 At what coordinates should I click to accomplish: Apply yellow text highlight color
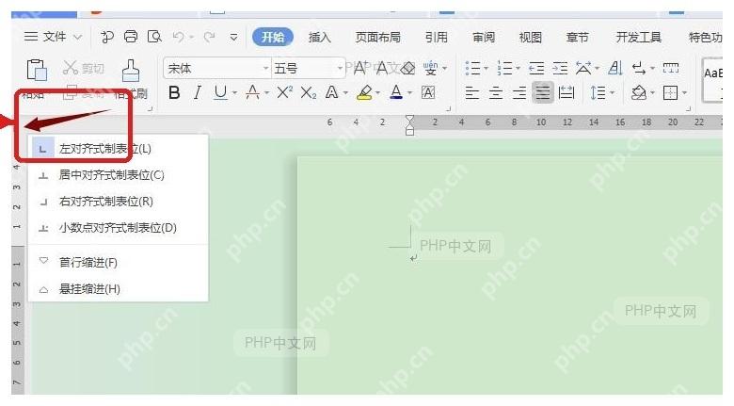tap(364, 92)
